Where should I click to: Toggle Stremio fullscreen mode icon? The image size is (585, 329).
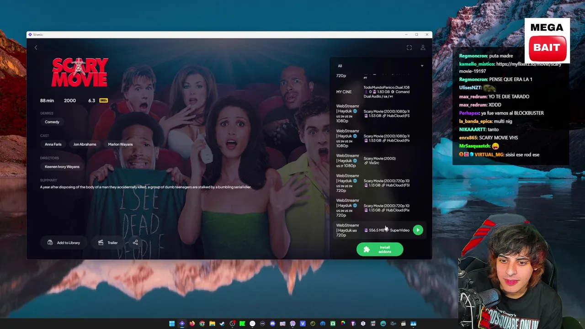(x=409, y=48)
